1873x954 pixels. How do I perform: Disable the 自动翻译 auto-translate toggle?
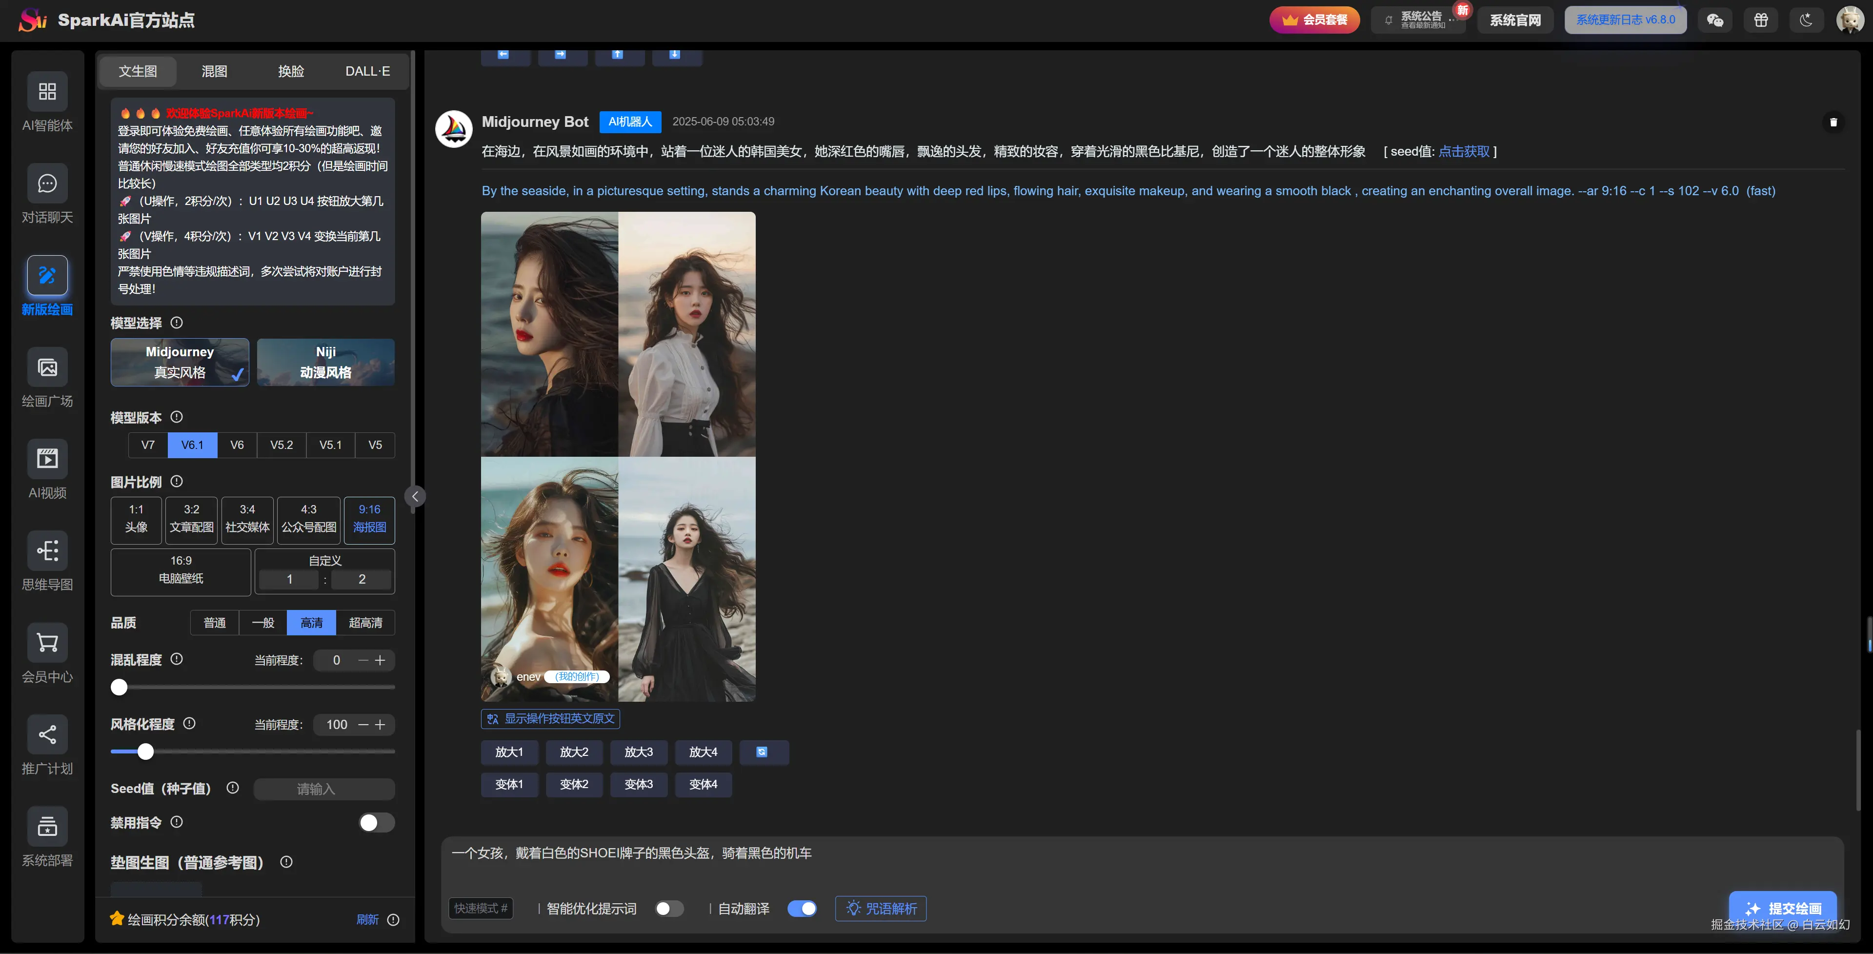click(802, 908)
